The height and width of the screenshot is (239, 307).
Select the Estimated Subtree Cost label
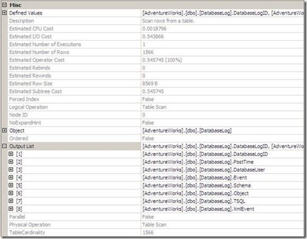(35, 92)
